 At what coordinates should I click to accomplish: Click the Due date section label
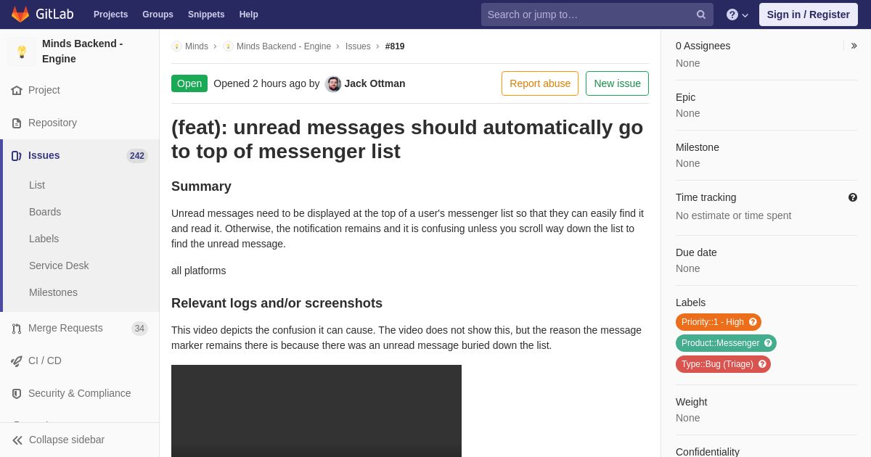click(696, 252)
